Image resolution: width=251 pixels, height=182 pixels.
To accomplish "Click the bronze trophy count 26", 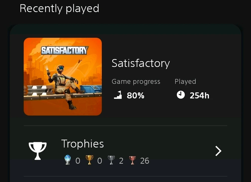I will (145, 161).
